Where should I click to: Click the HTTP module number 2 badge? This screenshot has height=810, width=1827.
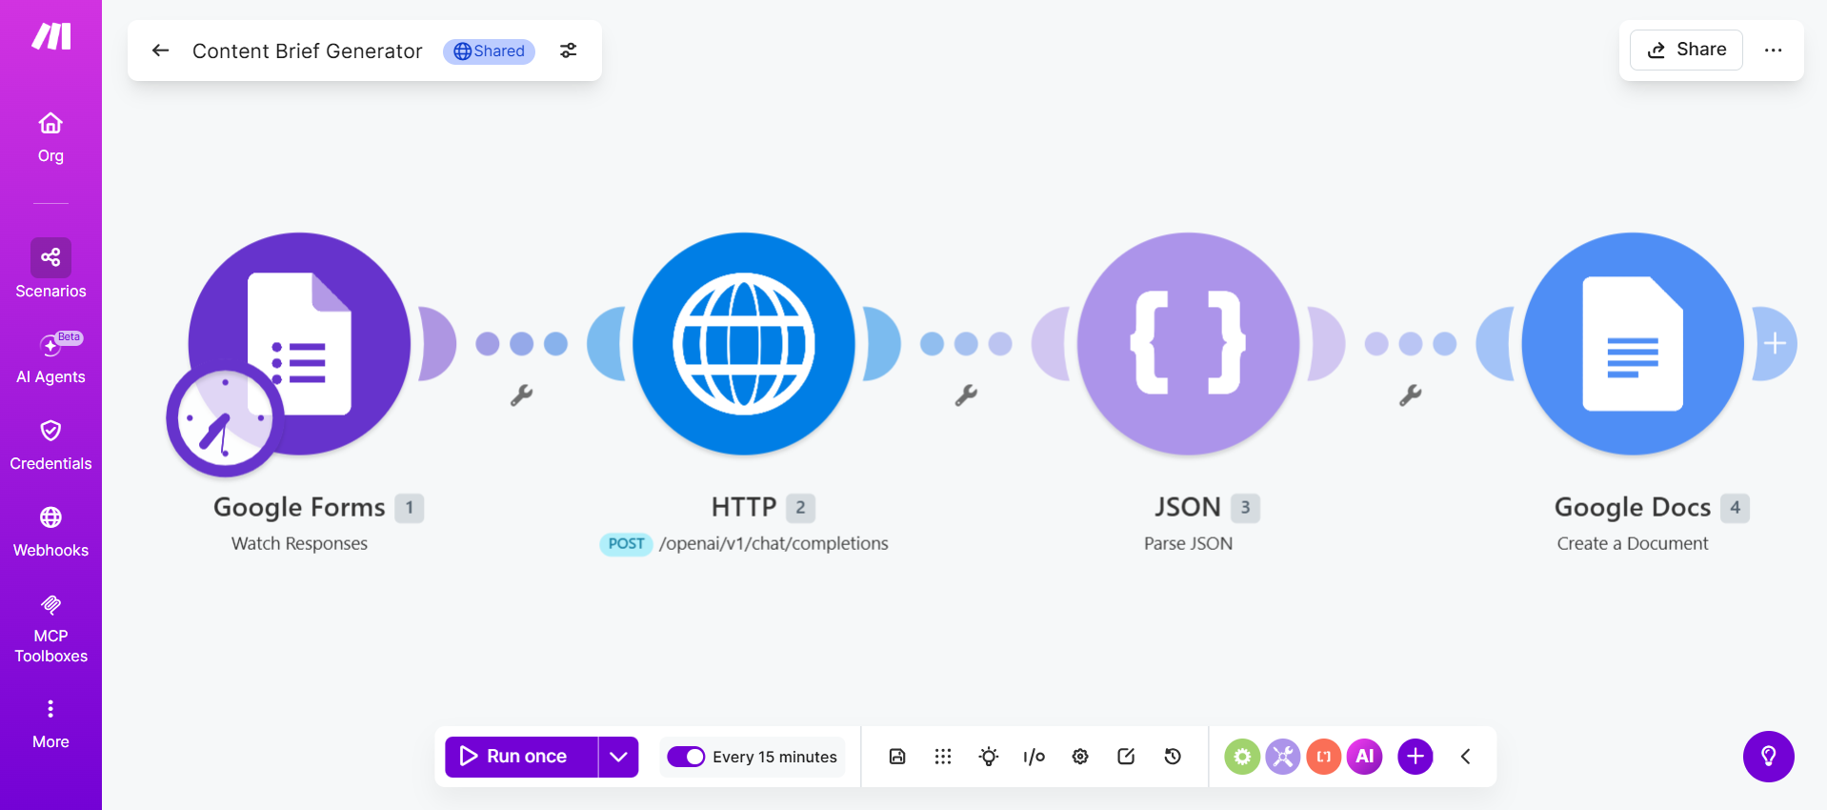pos(800,508)
